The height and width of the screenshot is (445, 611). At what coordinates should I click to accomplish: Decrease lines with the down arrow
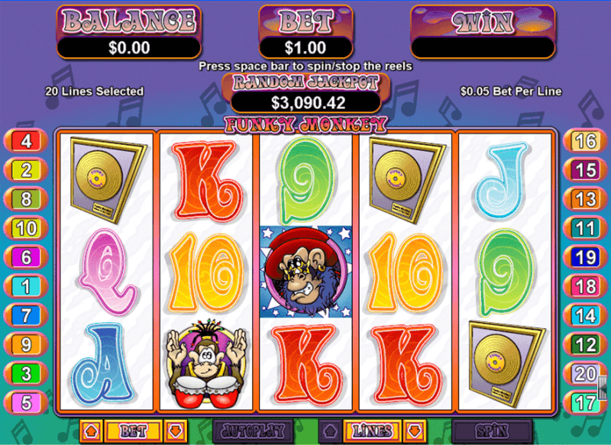click(414, 431)
